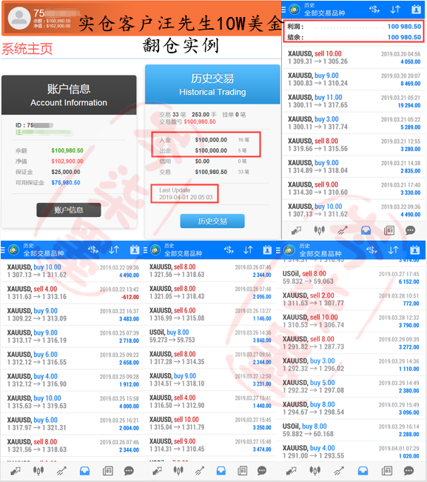This screenshot has width=427, height=482.
Task: Select XAUUSD buy 10.00 trade with 4 000.00 profit
Action: coord(73,402)
